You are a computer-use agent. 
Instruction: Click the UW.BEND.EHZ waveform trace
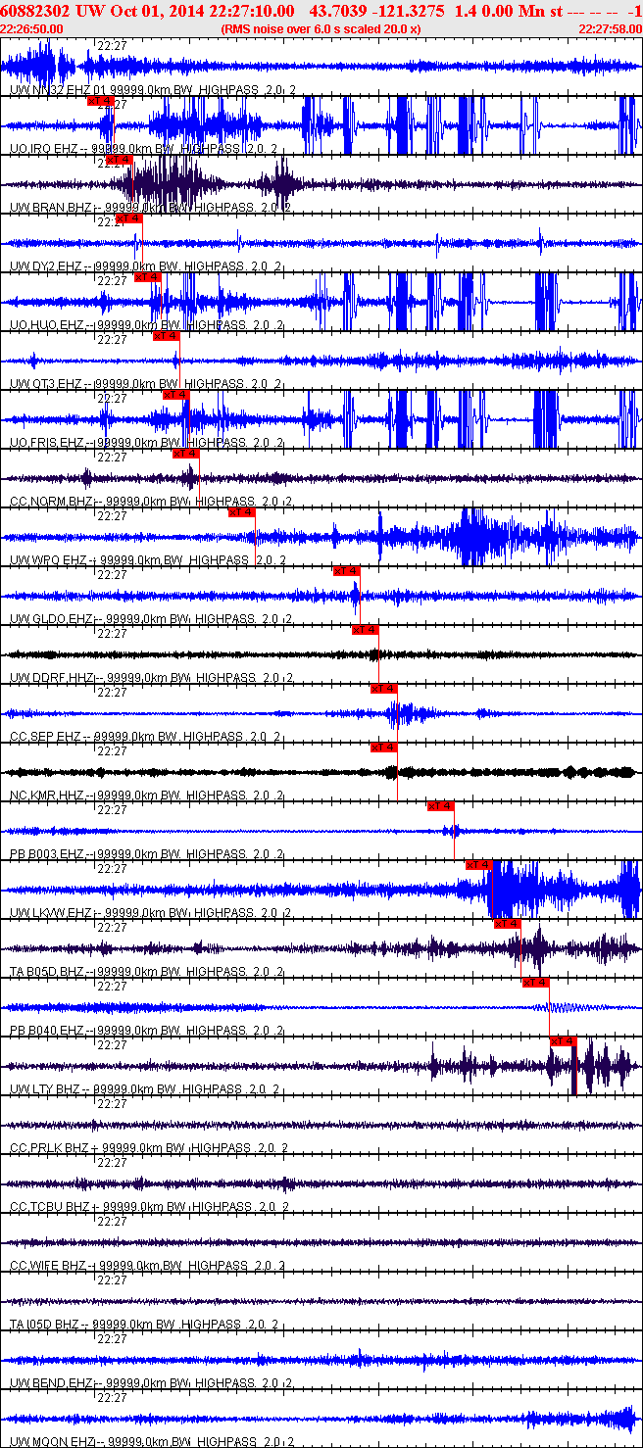point(321,1360)
